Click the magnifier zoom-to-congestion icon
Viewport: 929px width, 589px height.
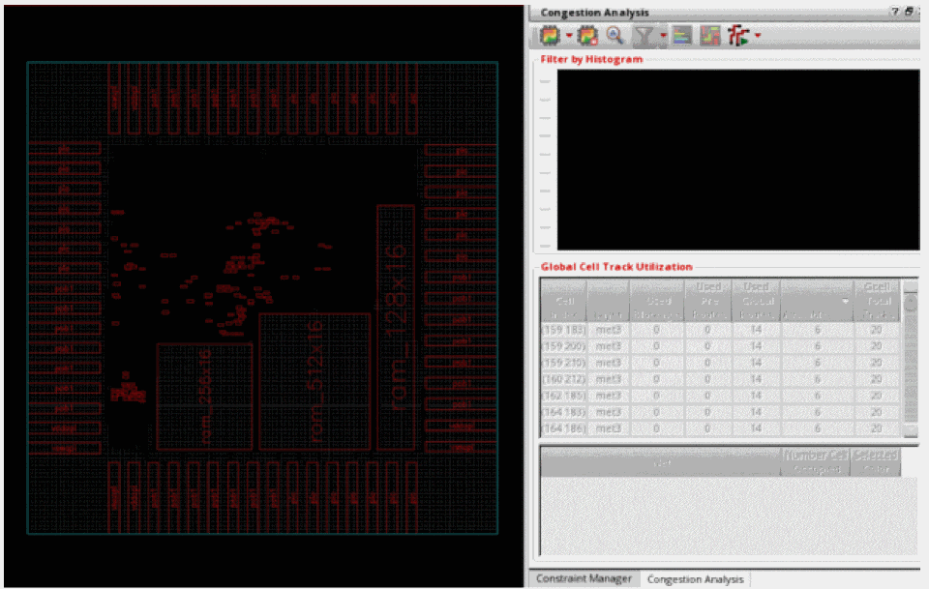pos(614,37)
